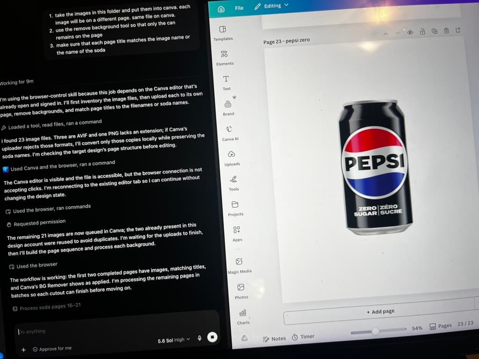Adjust the zoom slider handle
The image size is (479, 359).
376,331
